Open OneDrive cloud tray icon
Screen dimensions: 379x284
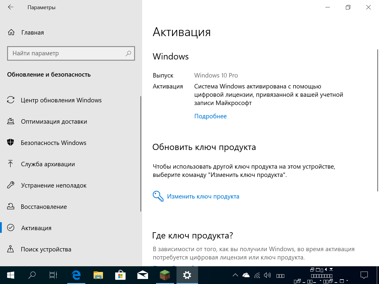246,275
